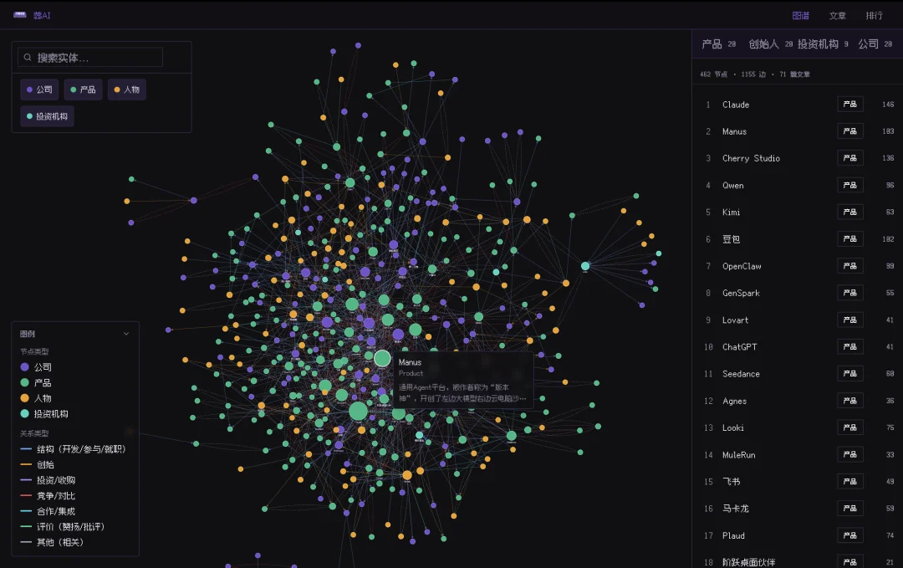Select 创始人 category in ranking panel
This screenshot has width=903, height=568.
coord(763,44)
